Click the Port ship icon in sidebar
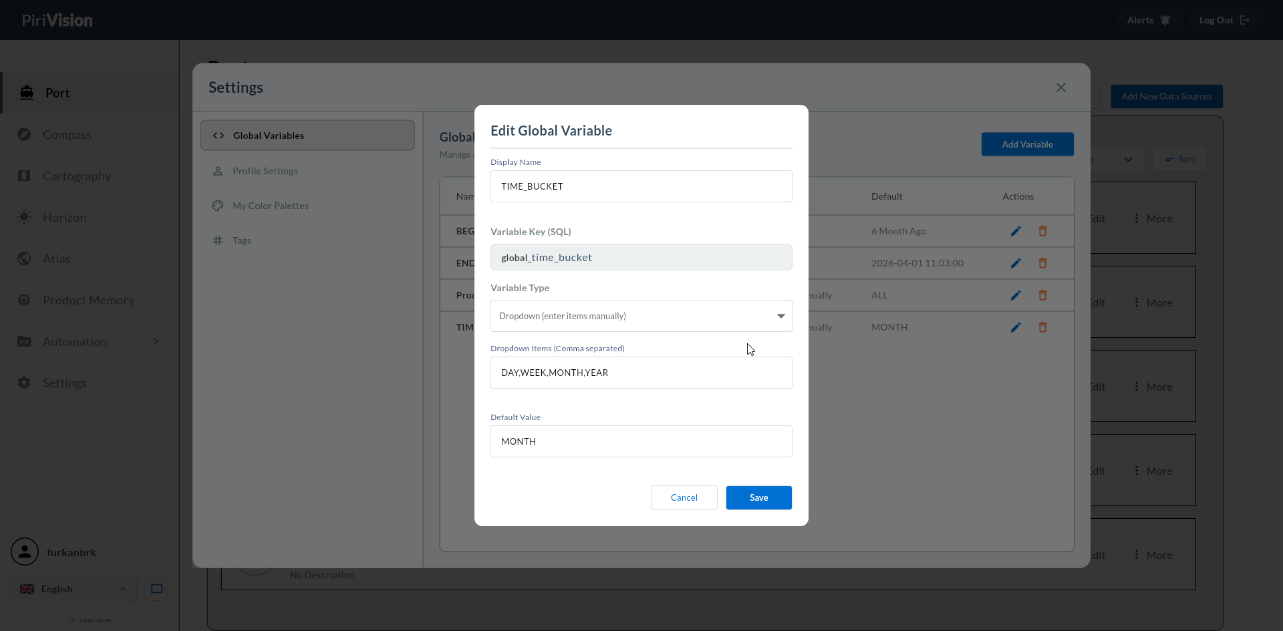 click(27, 93)
